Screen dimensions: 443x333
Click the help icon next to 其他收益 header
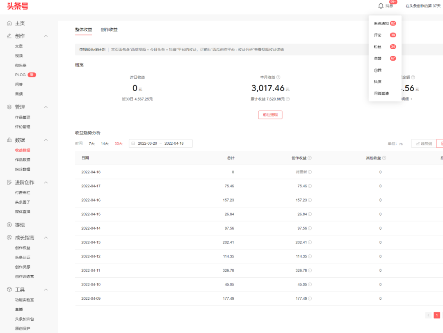point(384,158)
